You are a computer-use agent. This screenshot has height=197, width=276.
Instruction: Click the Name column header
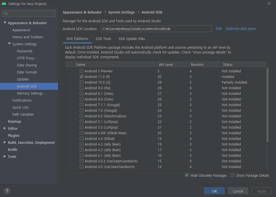pos(115,65)
